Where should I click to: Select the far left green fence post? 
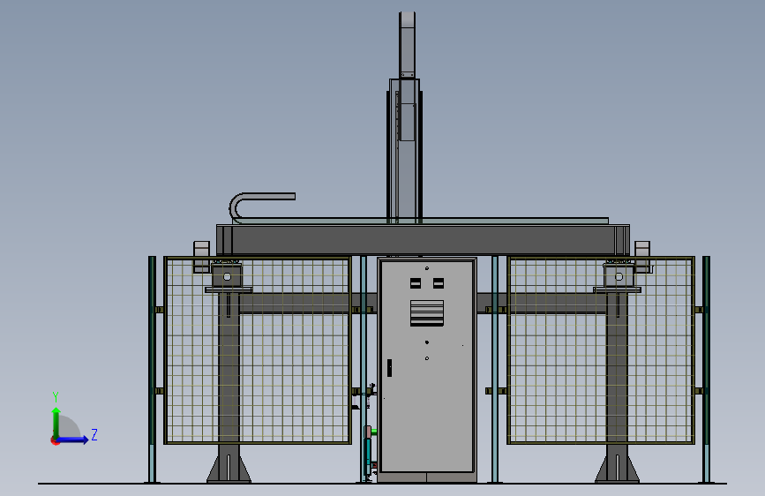pyautogui.click(x=153, y=370)
